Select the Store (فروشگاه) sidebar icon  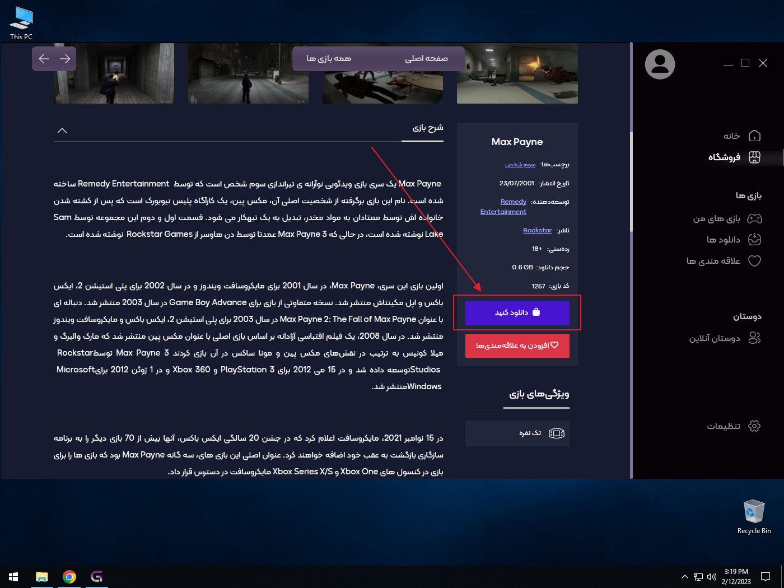point(754,157)
